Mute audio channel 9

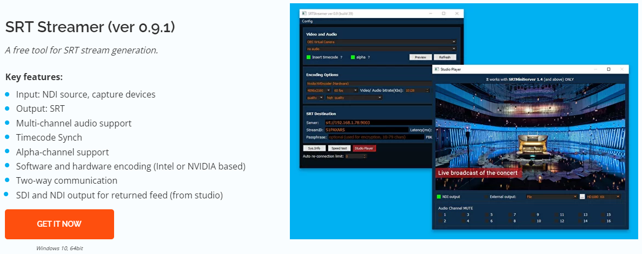(x=533, y=214)
